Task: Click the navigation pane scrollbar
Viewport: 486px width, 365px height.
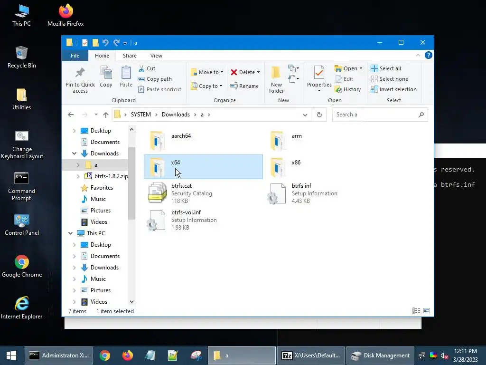Action: [132, 183]
